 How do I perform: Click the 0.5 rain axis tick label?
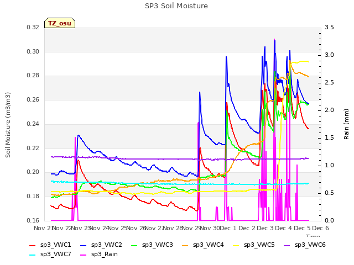tap(329, 193)
